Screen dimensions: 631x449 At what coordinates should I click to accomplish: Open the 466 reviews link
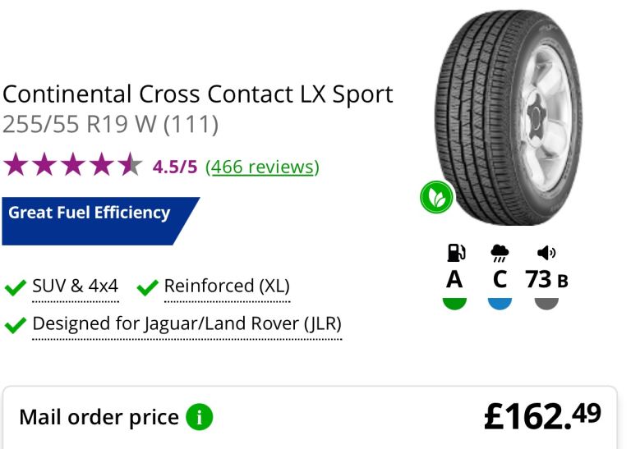pos(262,167)
